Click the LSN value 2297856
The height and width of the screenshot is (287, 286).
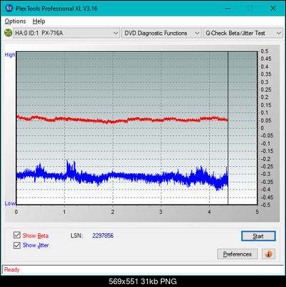[103, 236]
